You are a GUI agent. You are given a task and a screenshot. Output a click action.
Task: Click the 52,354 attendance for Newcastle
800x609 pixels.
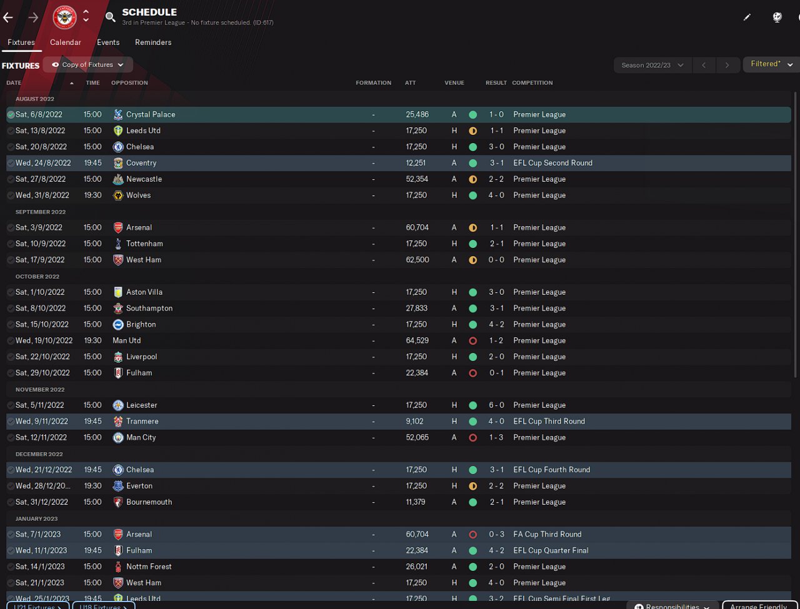[417, 179]
